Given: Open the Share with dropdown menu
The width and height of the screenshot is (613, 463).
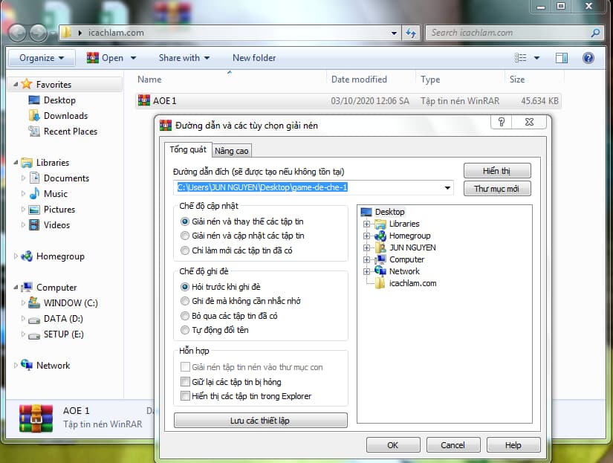Looking at the screenshot, I should pyautogui.click(x=184, y=58).
